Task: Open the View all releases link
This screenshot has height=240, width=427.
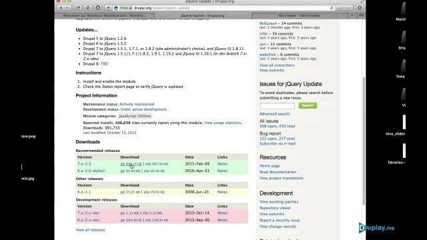Action: [x=90, y=230]
